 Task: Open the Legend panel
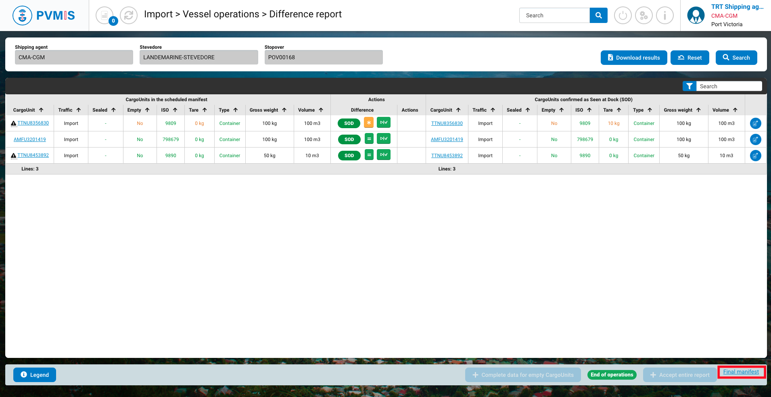click(x=35, y=375)
